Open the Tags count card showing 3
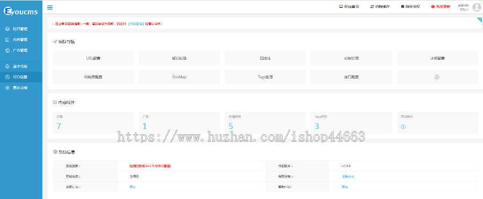The height and width of the screenshot is (199, 483). tap(351, 123)
